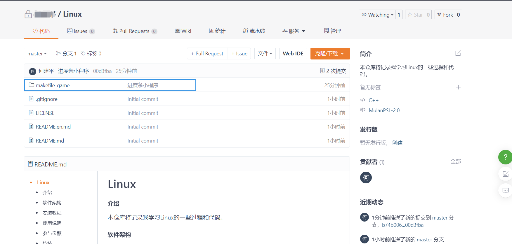The height and width of the screenshot is (244, 512).
Task: Click 创建 to create a release
Action: coord(397,143)
